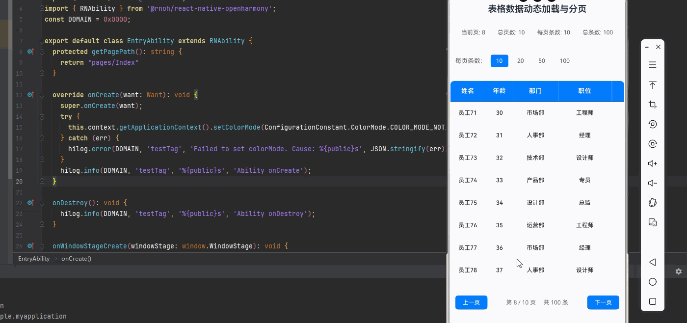
Task: Click the emulator stay-on-top arrow icon
Action: pyautogui.click(x=653, y=85)
